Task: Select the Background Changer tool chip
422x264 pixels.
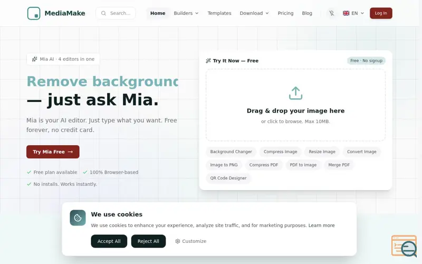Action: coord(231,152)
